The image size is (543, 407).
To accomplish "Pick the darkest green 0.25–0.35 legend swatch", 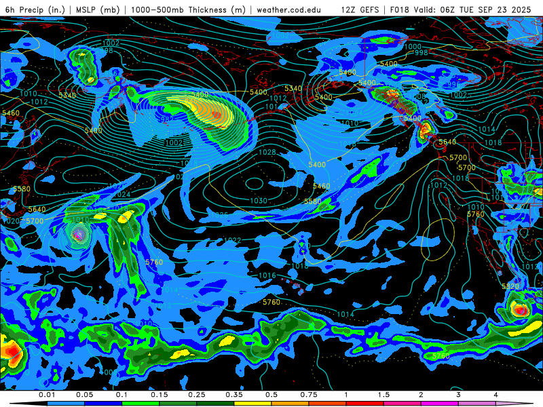I will pyautogui.click(x=215, y=404).
